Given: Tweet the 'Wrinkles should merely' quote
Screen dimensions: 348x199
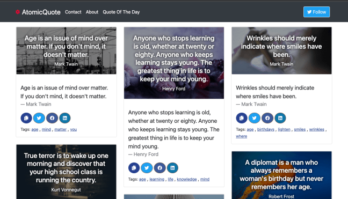Looking at the screenshot, I should 255,118.
